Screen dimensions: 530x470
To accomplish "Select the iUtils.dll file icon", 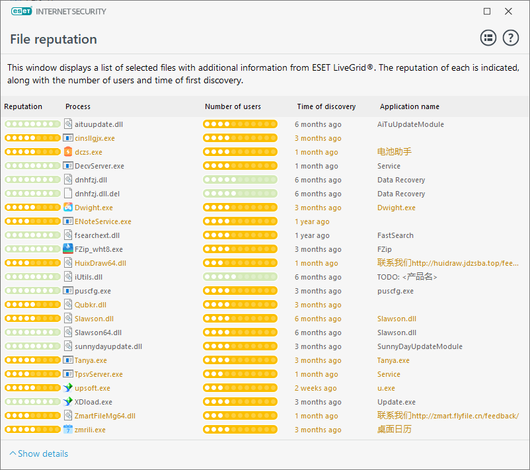I will pos(68,276).
